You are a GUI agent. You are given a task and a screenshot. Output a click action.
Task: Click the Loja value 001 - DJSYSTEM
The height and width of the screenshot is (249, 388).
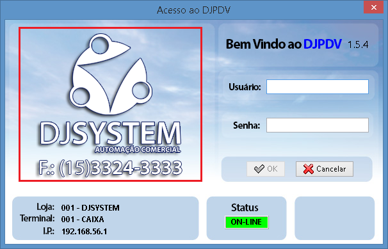[90, 207]
